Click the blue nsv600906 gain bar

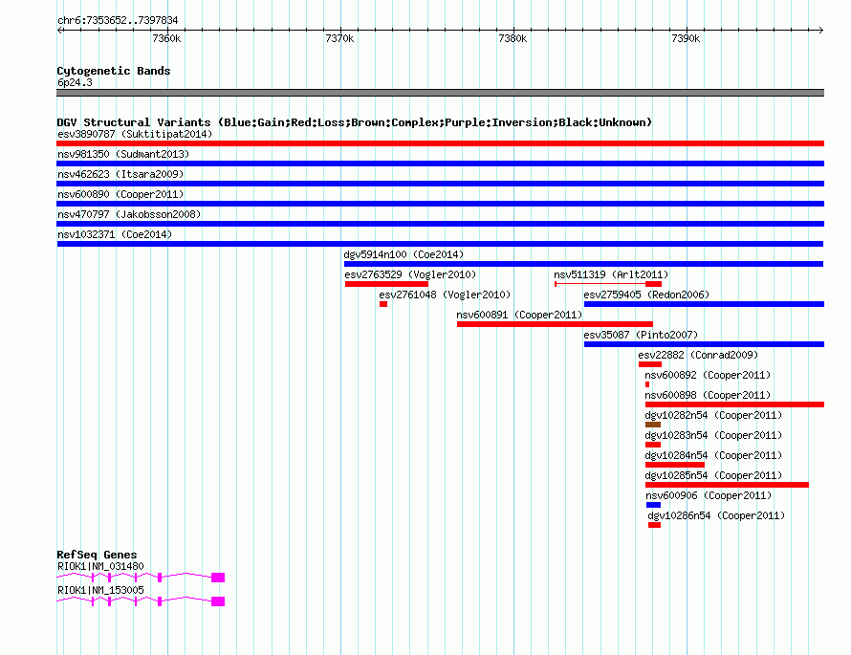pos(653,505)
